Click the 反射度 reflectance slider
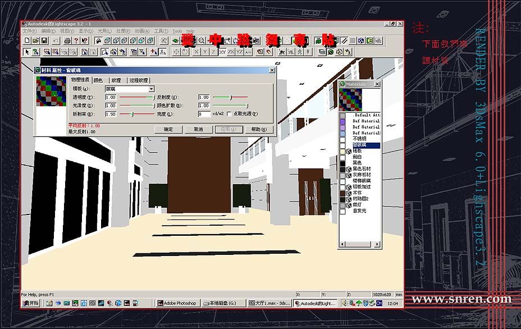The image size is (521, 329). [x=230, y=97]
